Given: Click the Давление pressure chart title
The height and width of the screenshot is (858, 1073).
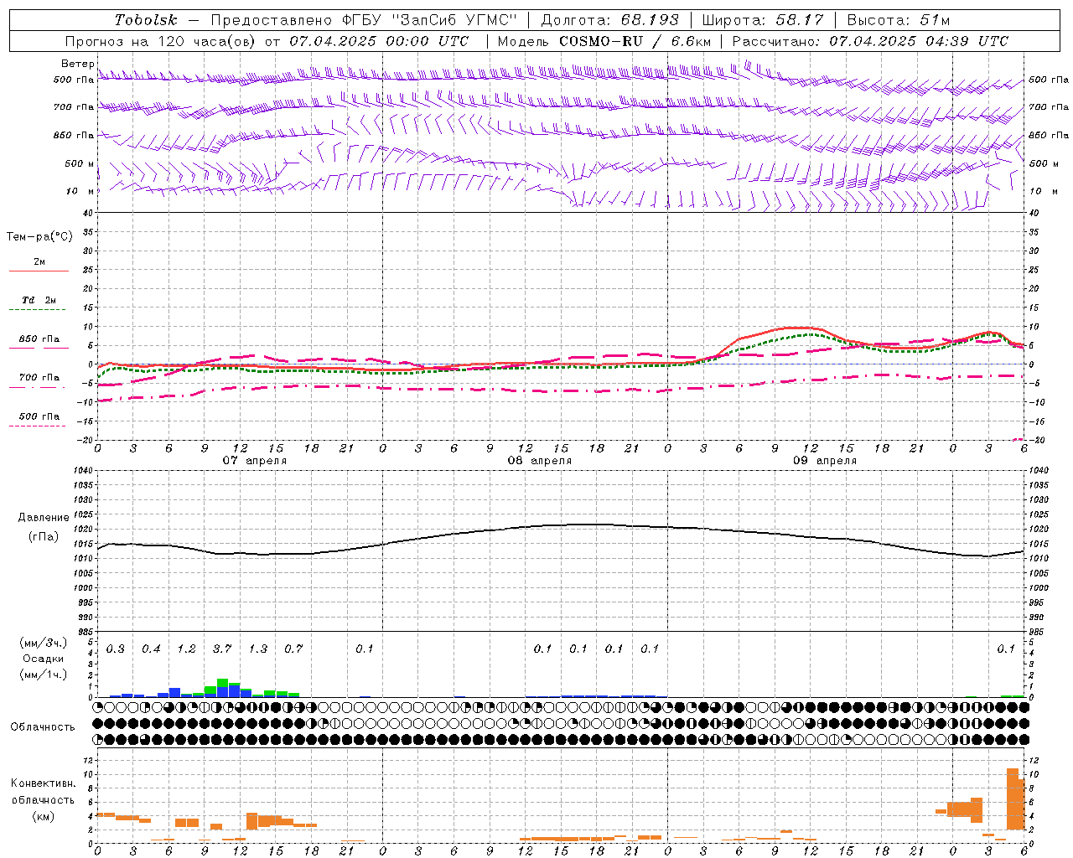Looking at the screenshot, I should (x=44, y=517).
